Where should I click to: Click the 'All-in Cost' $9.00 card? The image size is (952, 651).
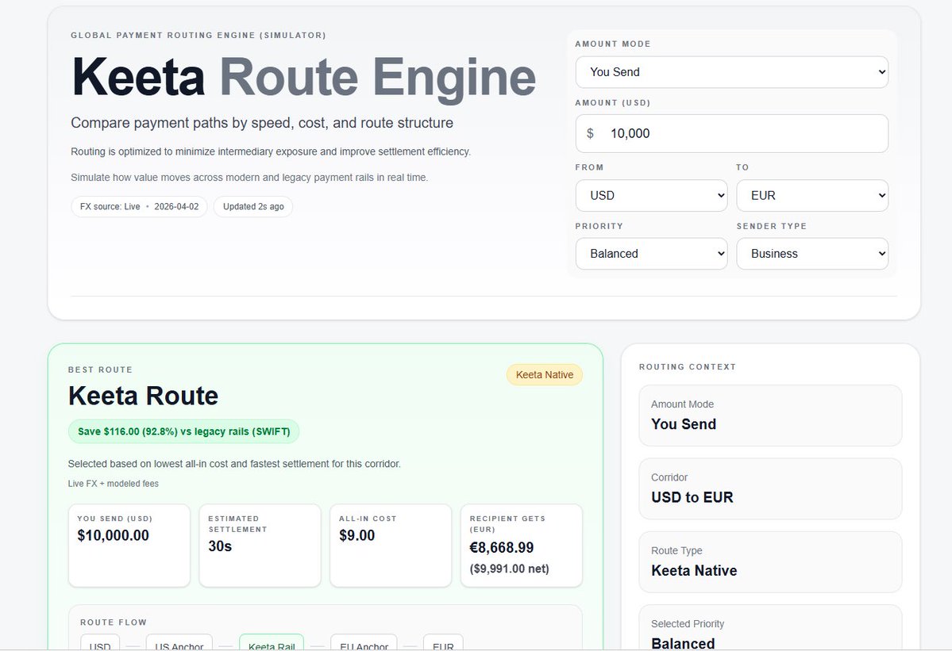[x=391, y=546]
